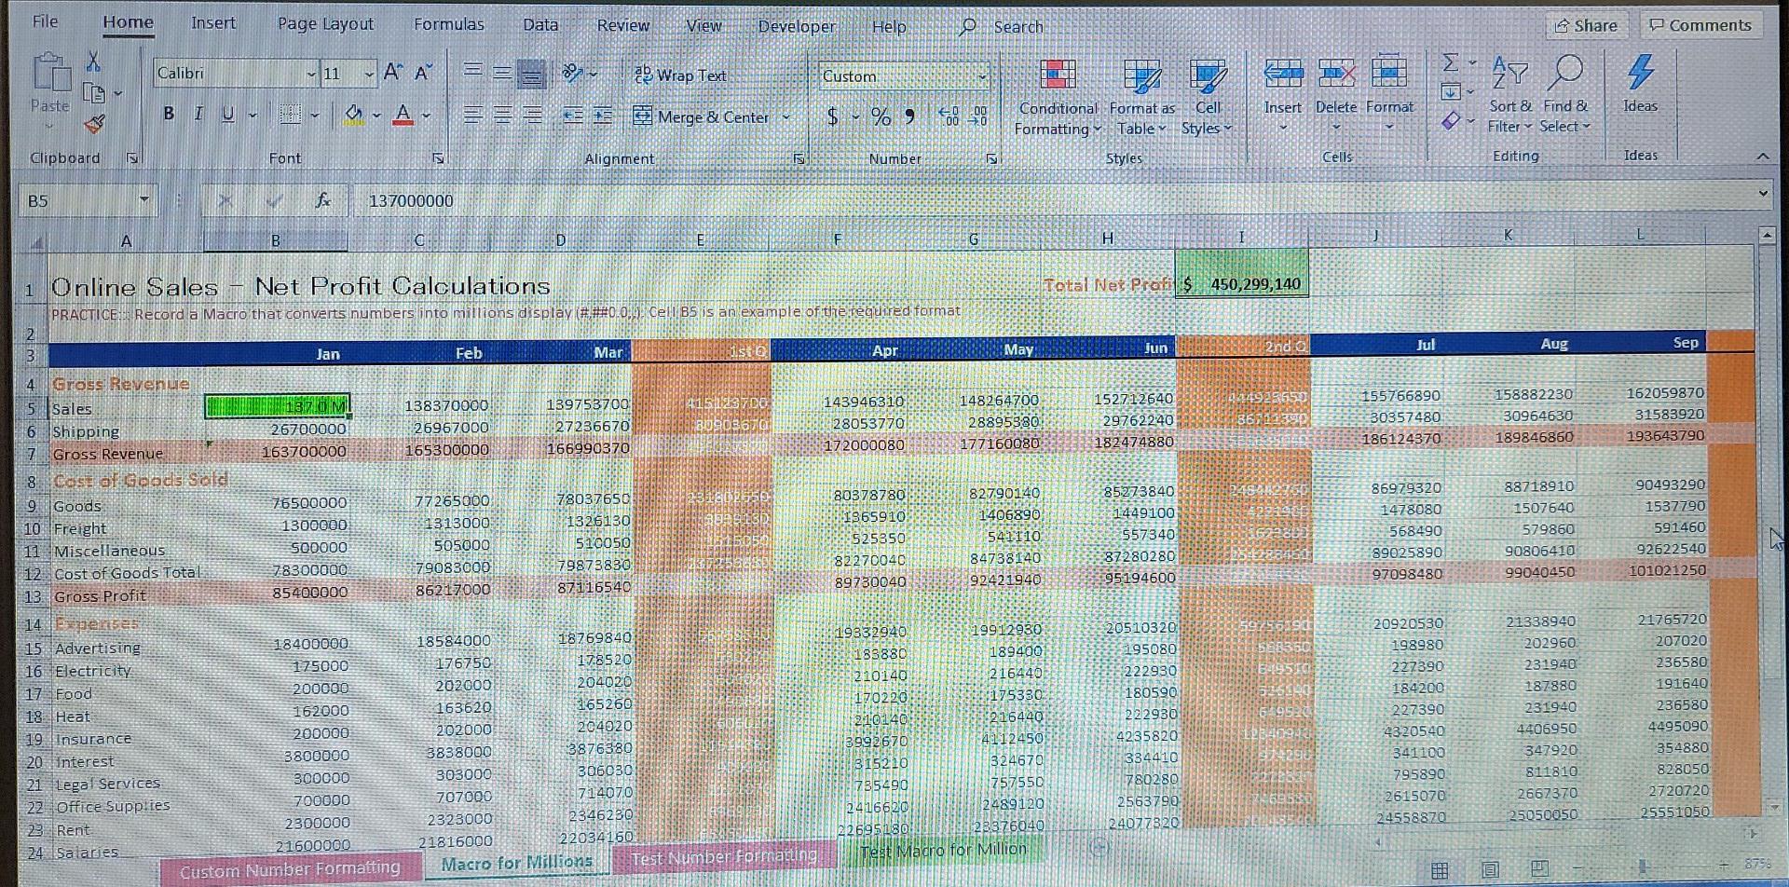This screenshot has height=887, width=1789.
Task: Click the Insert cells icon
Action: click(x=1282, y=73)
